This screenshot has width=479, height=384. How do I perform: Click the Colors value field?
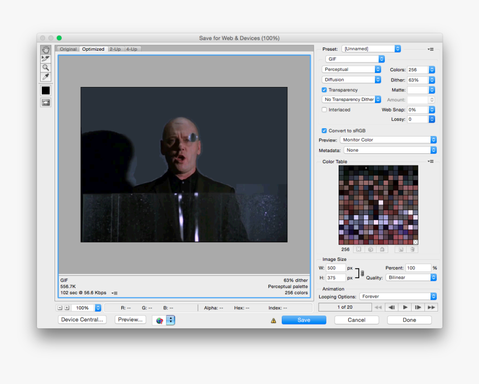[418, 70]
